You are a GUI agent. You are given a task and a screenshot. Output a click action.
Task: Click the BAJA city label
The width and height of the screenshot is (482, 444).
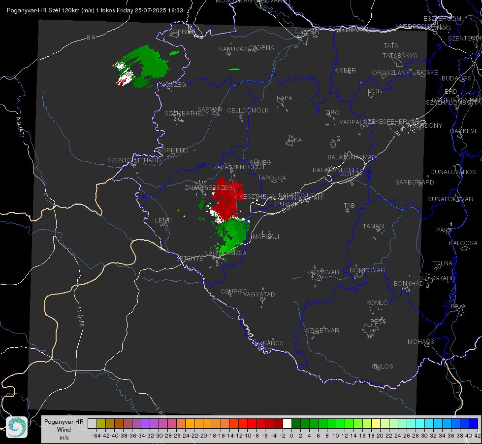(458, 306)
